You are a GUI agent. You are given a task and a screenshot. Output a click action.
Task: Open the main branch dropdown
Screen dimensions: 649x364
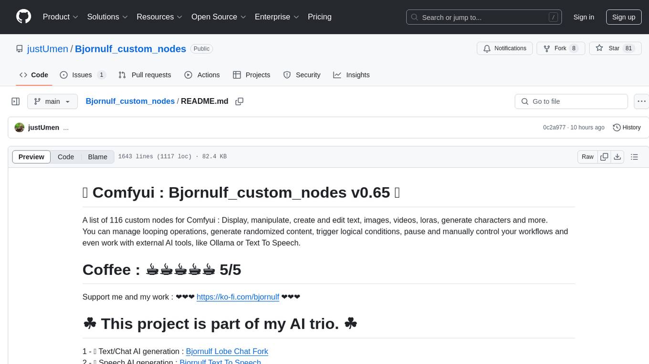coord(52,101)
